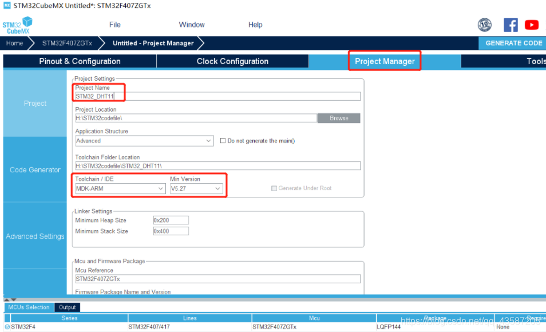Collapse bottom panel with up arrow
546x332 pixels.
[x=7, y=299]
